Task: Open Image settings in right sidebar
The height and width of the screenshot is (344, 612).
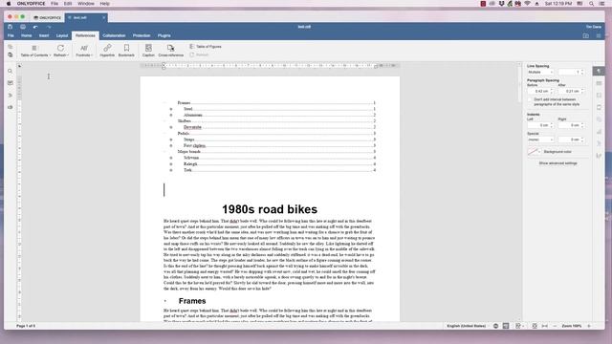Action: click(599, 96)
